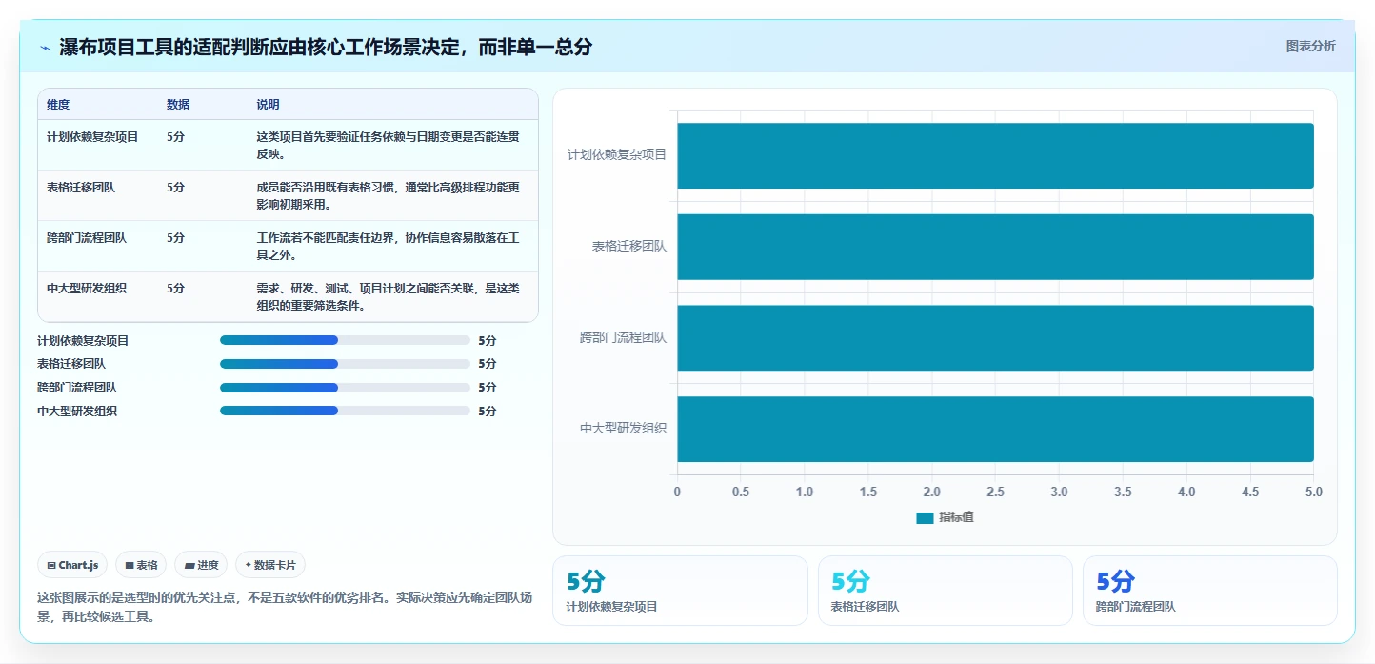This screenshot has height=664, width=1375.
Task: Click chart axis label 中大型研发组织
Action: [x=624, y=429]
